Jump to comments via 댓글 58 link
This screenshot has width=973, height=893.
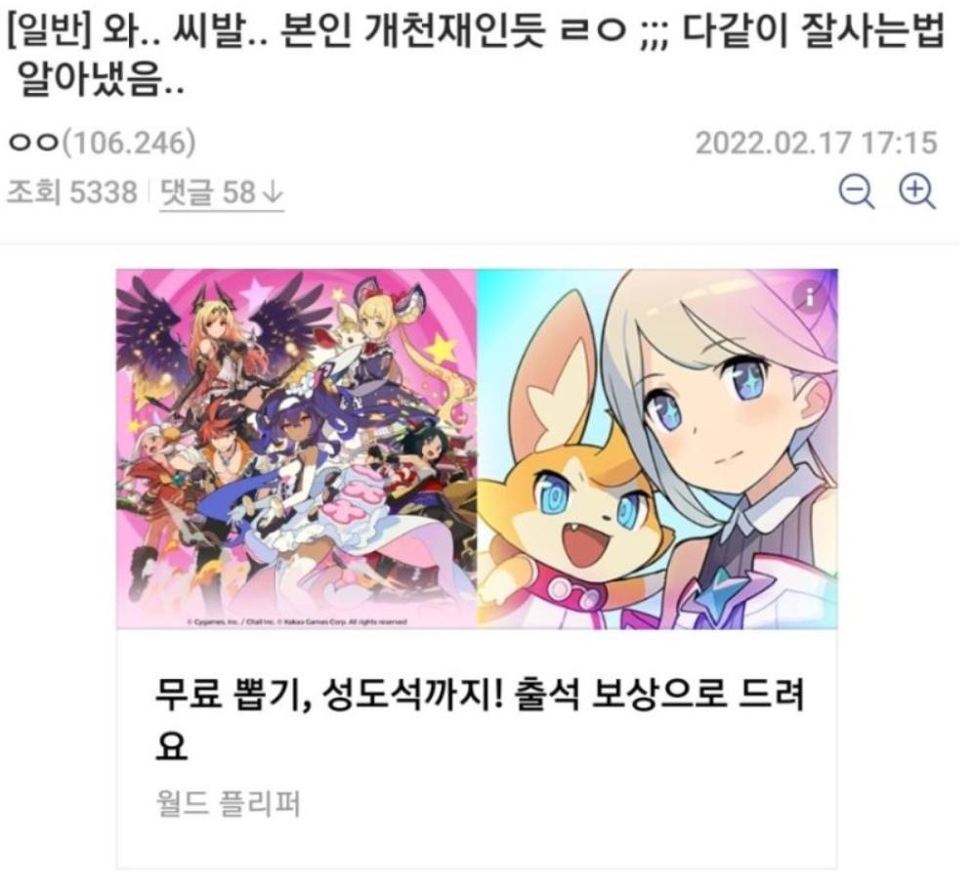[x=222, y=193]
